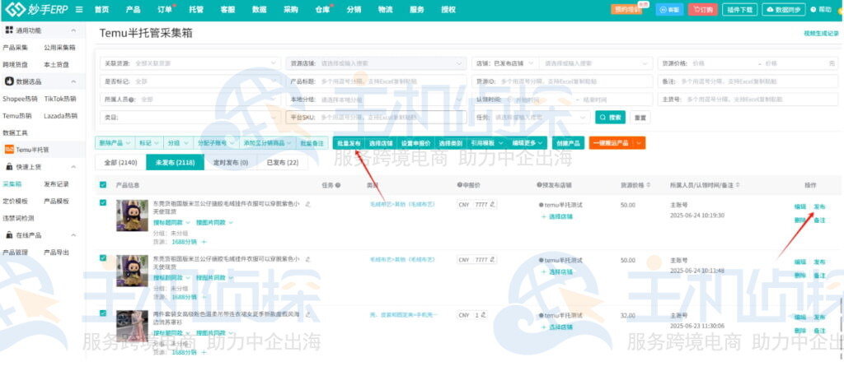Open the 物流 top menu
Image resolution: width=844 pixels, height=371 pixels.
coord(386,10)
